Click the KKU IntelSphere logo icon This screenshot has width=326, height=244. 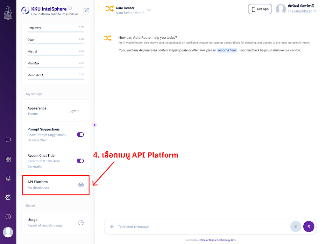25,10
